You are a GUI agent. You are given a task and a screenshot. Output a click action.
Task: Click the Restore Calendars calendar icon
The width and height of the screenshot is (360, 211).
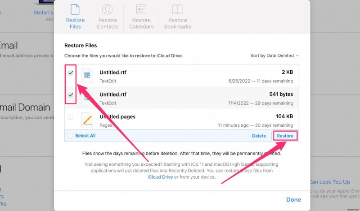[x=141, y=9]
